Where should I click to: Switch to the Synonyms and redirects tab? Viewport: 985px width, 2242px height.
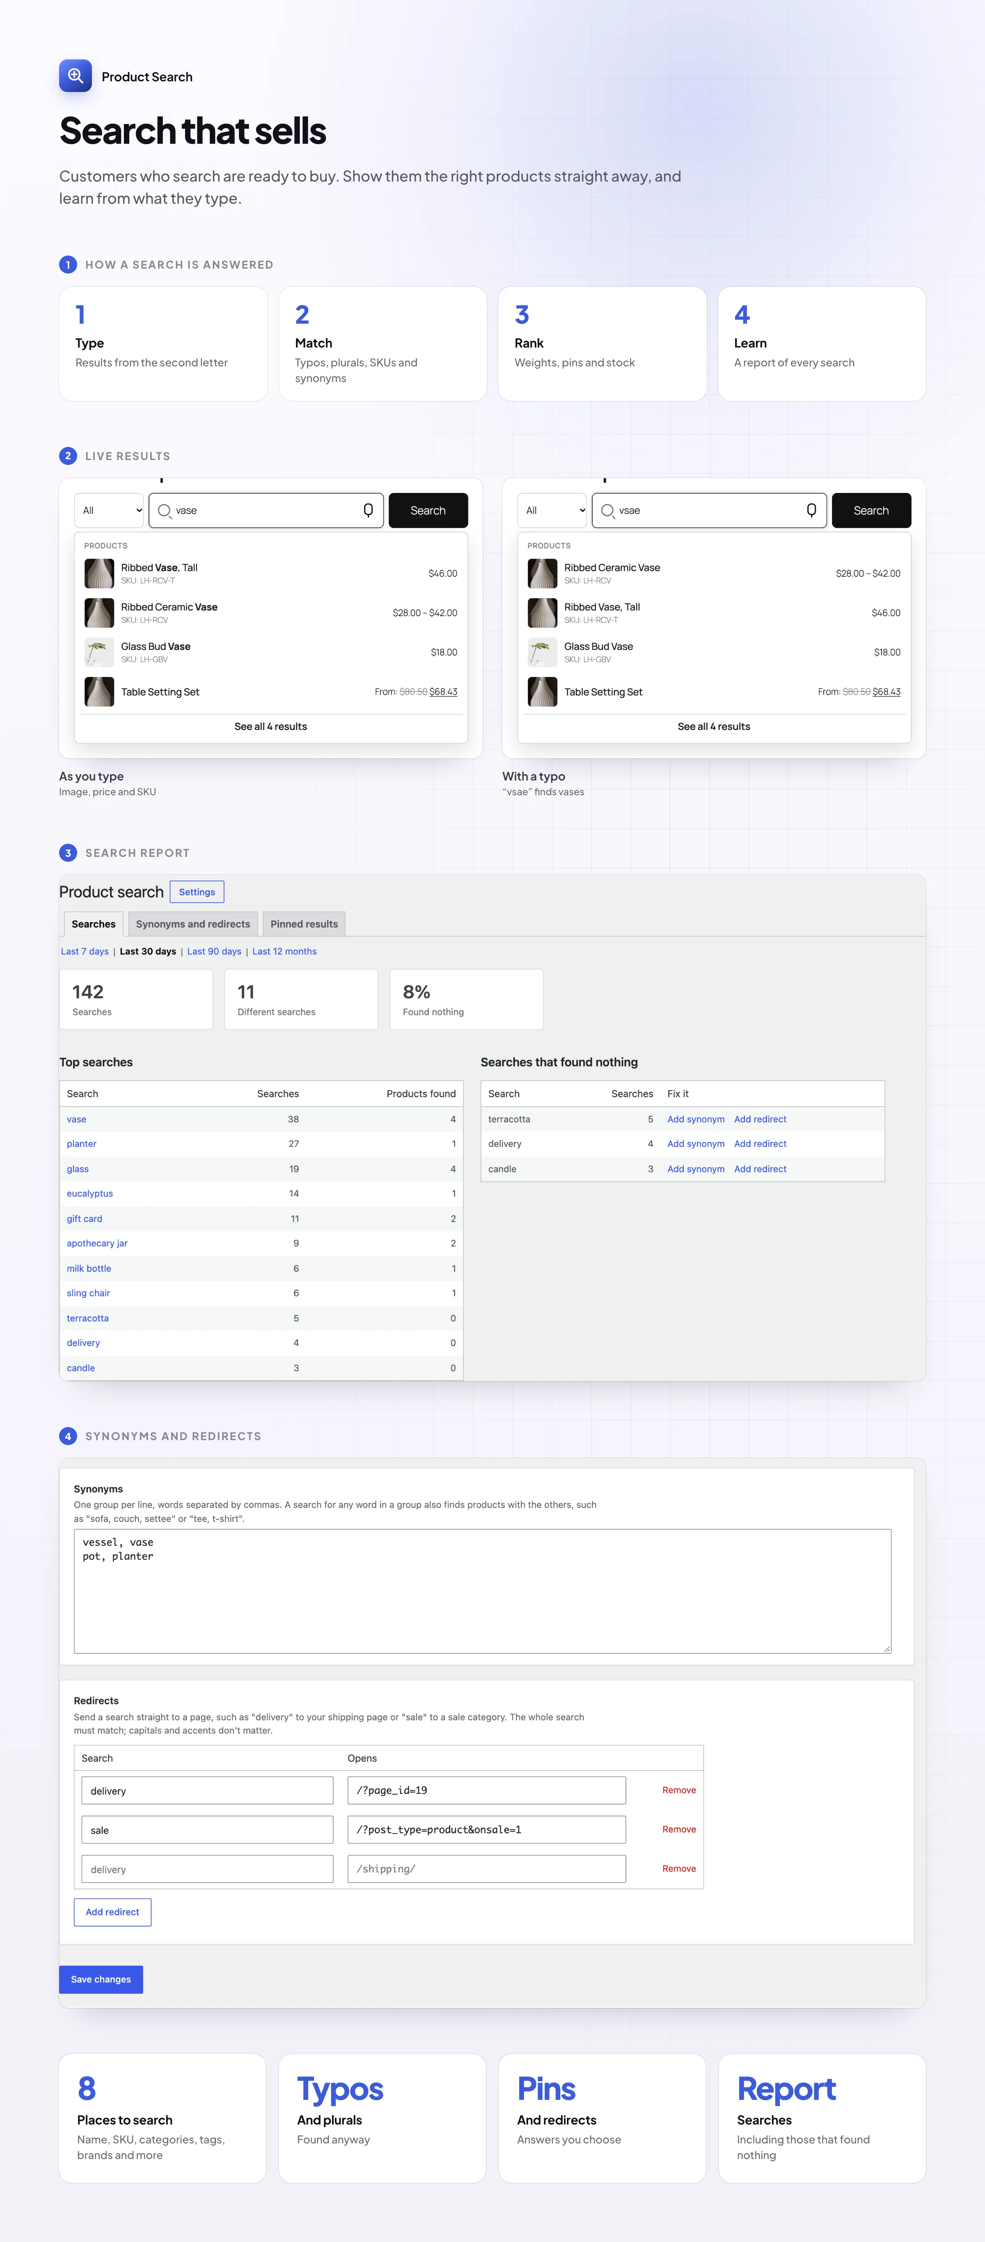(193, 924)
